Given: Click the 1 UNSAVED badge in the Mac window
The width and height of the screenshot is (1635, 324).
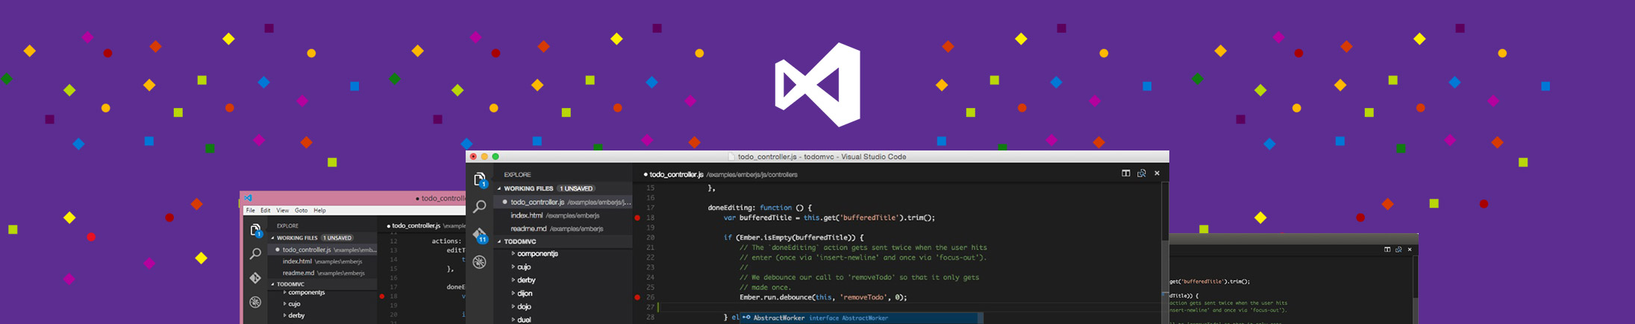Looking at the screenshot, I should [x=576, y=188].
